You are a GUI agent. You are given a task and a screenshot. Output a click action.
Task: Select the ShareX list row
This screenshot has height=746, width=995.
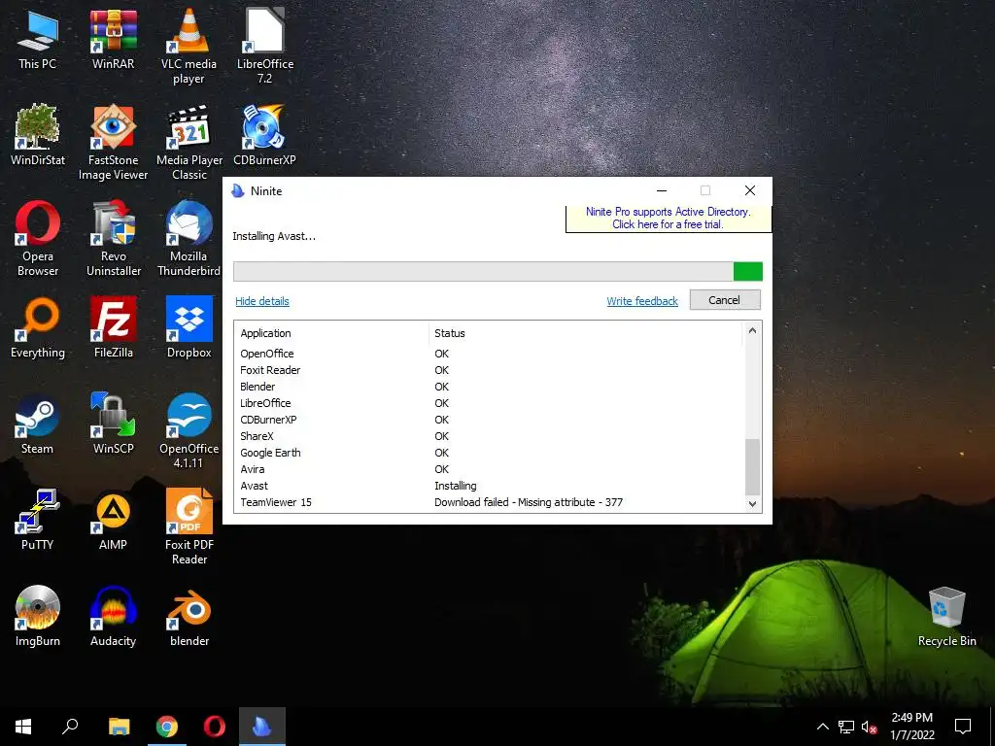[x=489, y=436]
